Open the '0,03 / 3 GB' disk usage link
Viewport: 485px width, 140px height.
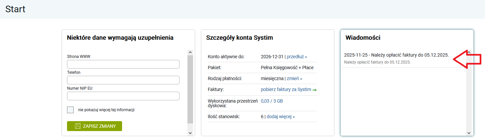click(272, 101)
